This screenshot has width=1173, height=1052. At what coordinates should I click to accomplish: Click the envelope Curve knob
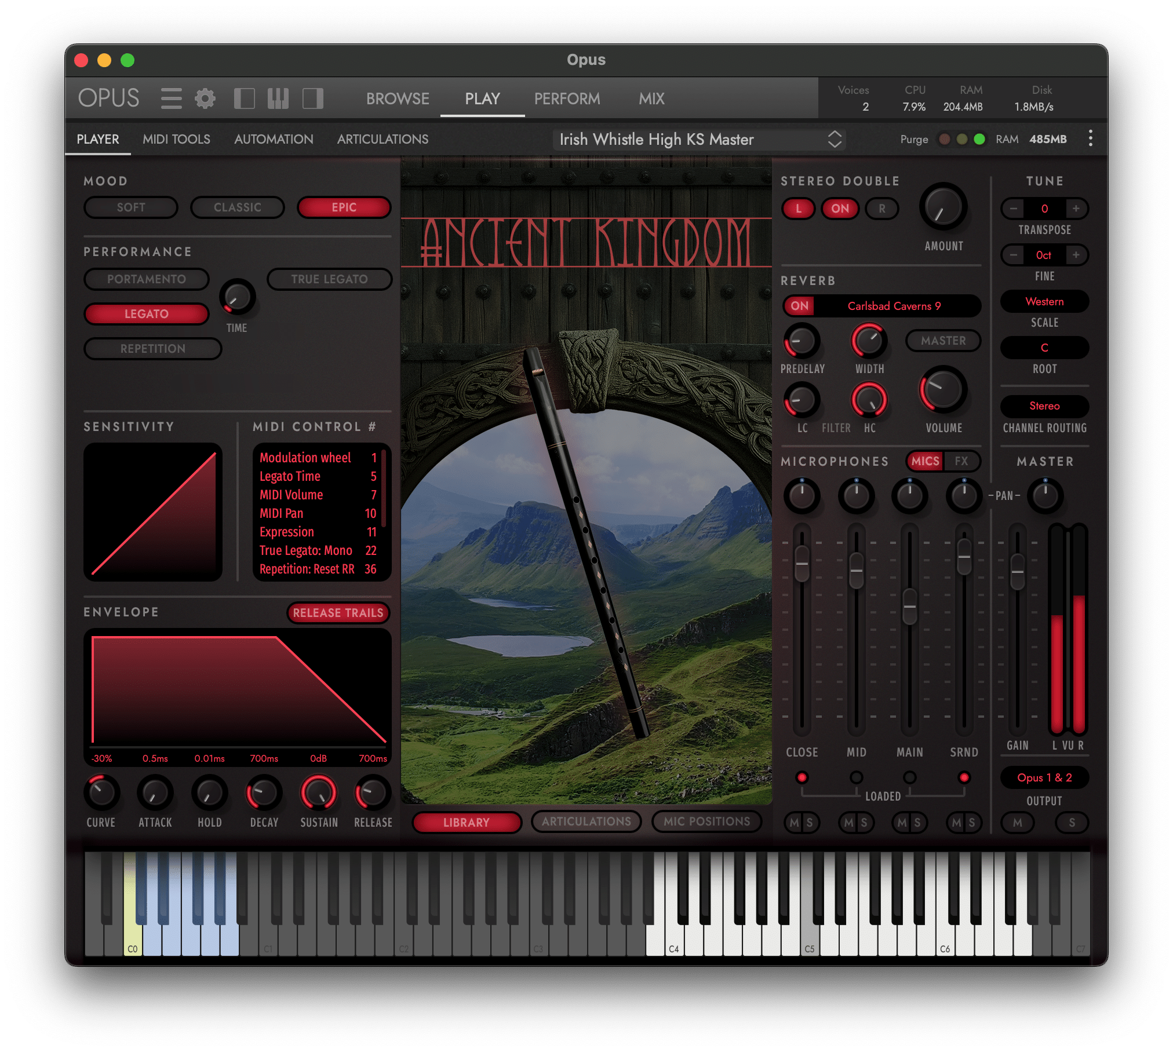click(x=102, y=792)
